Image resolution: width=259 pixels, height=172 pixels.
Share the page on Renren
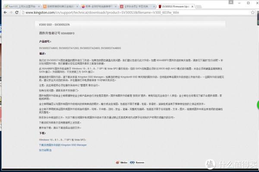click(137, 163)
